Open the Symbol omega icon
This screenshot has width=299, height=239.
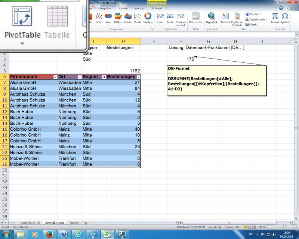click(x=285, y=18)
